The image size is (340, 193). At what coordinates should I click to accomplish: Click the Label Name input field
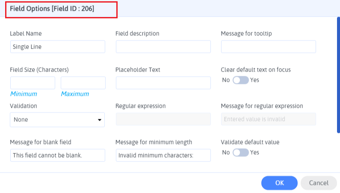[x=57, y=47]
